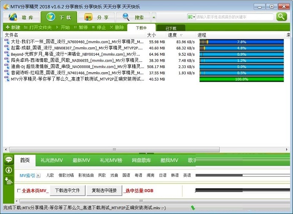Click file icon of 降央卓玛-西海情歌 row

(x=7, y=60)
